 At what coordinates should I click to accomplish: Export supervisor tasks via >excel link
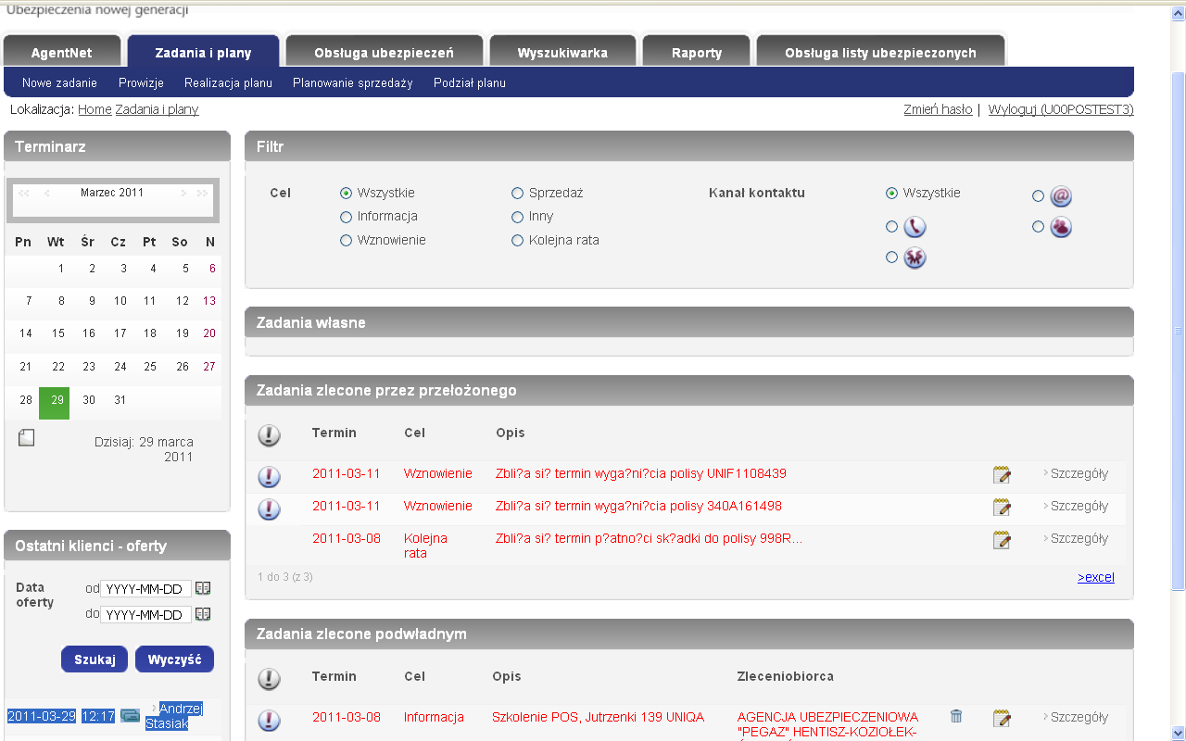point(1096,577)
